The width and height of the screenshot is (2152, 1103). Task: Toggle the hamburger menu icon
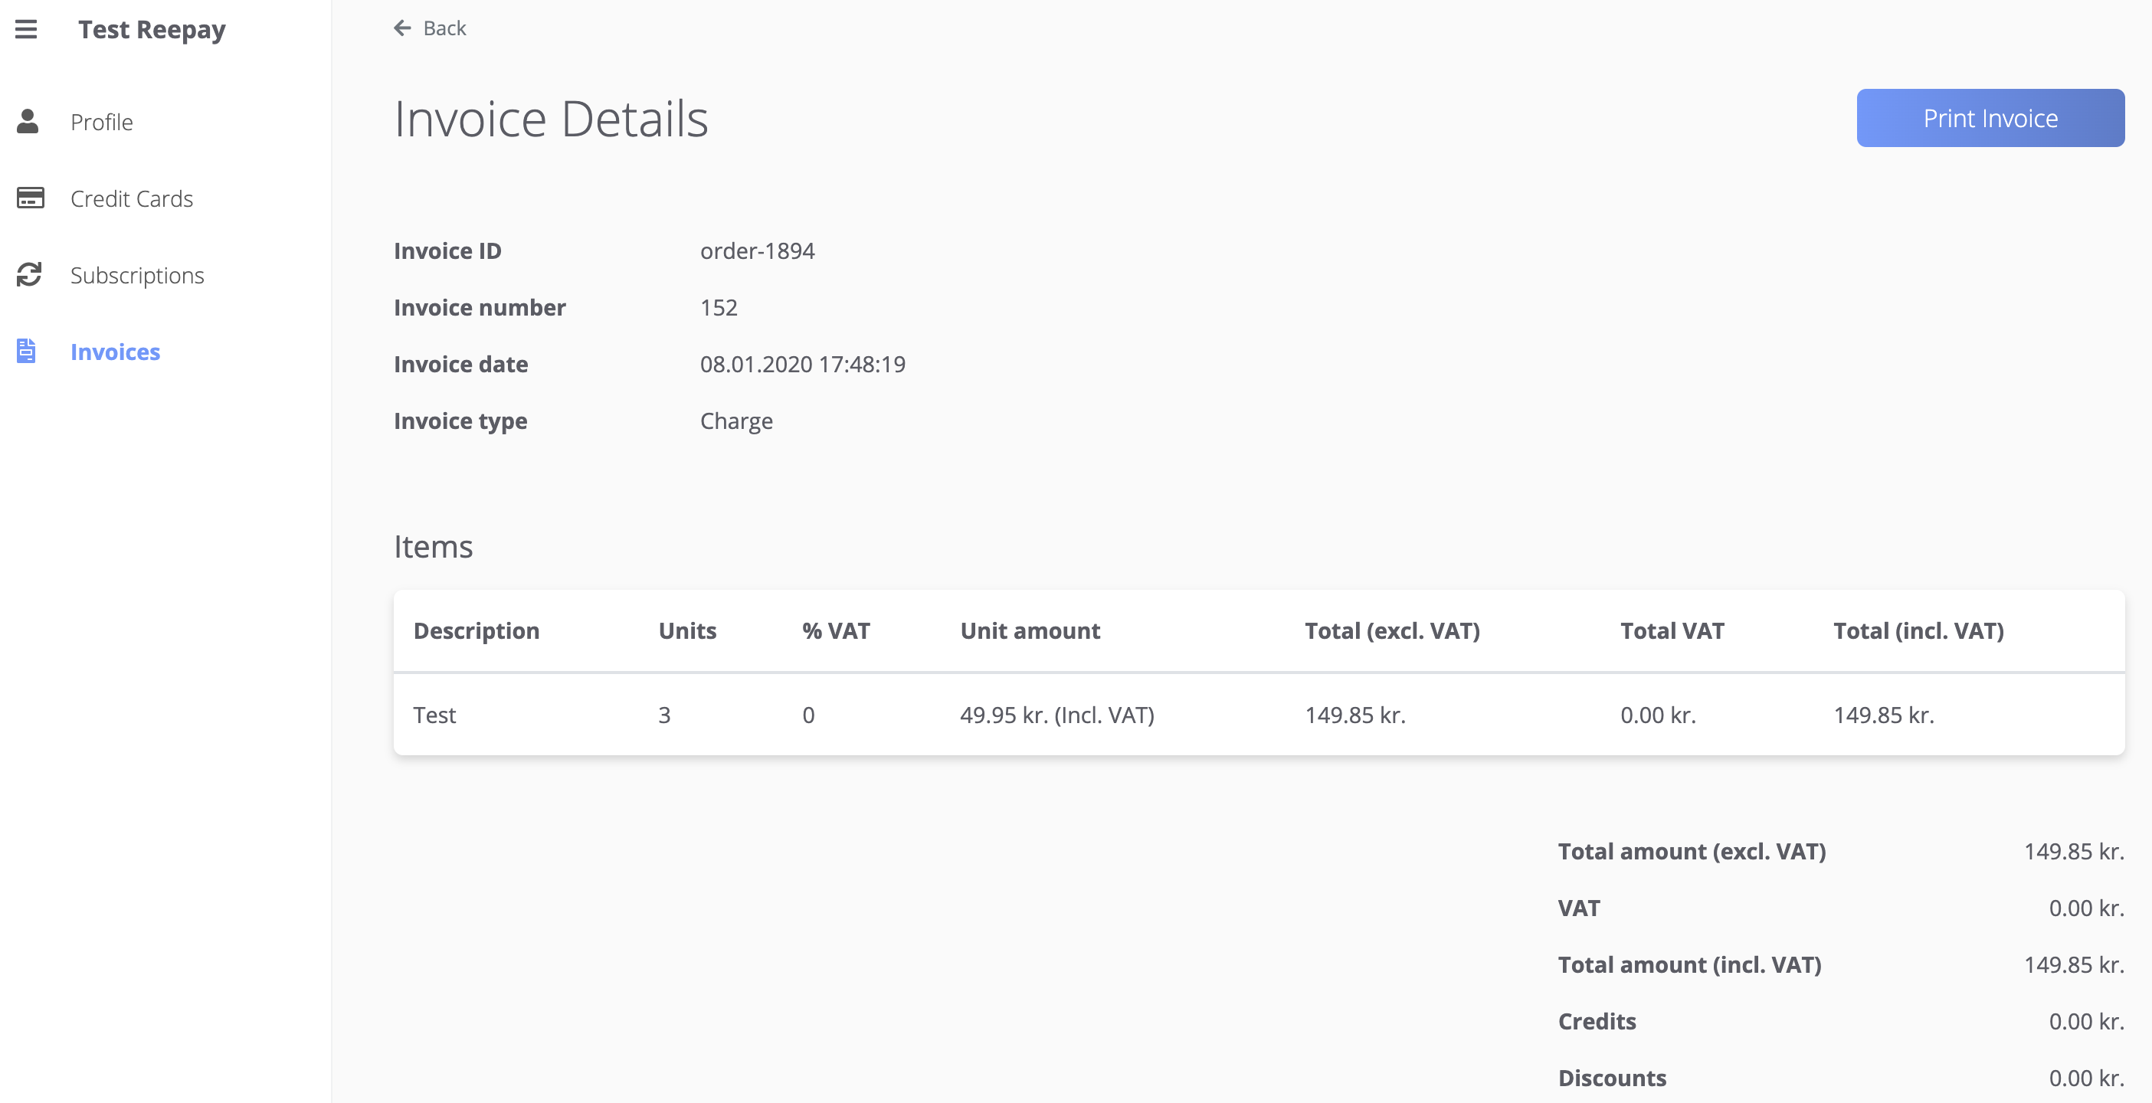26,29
